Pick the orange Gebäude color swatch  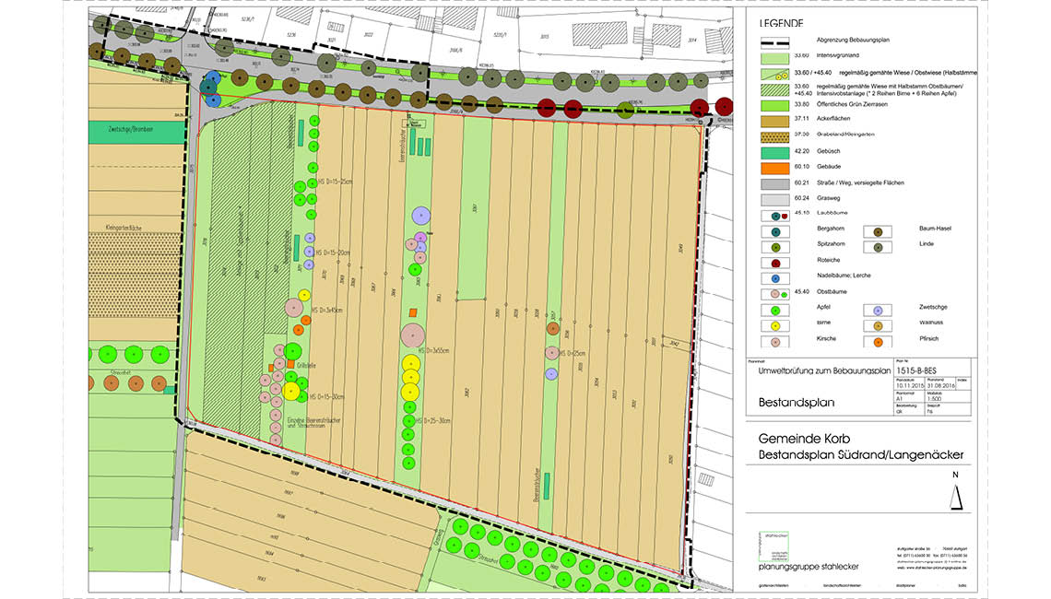[776, 167]
